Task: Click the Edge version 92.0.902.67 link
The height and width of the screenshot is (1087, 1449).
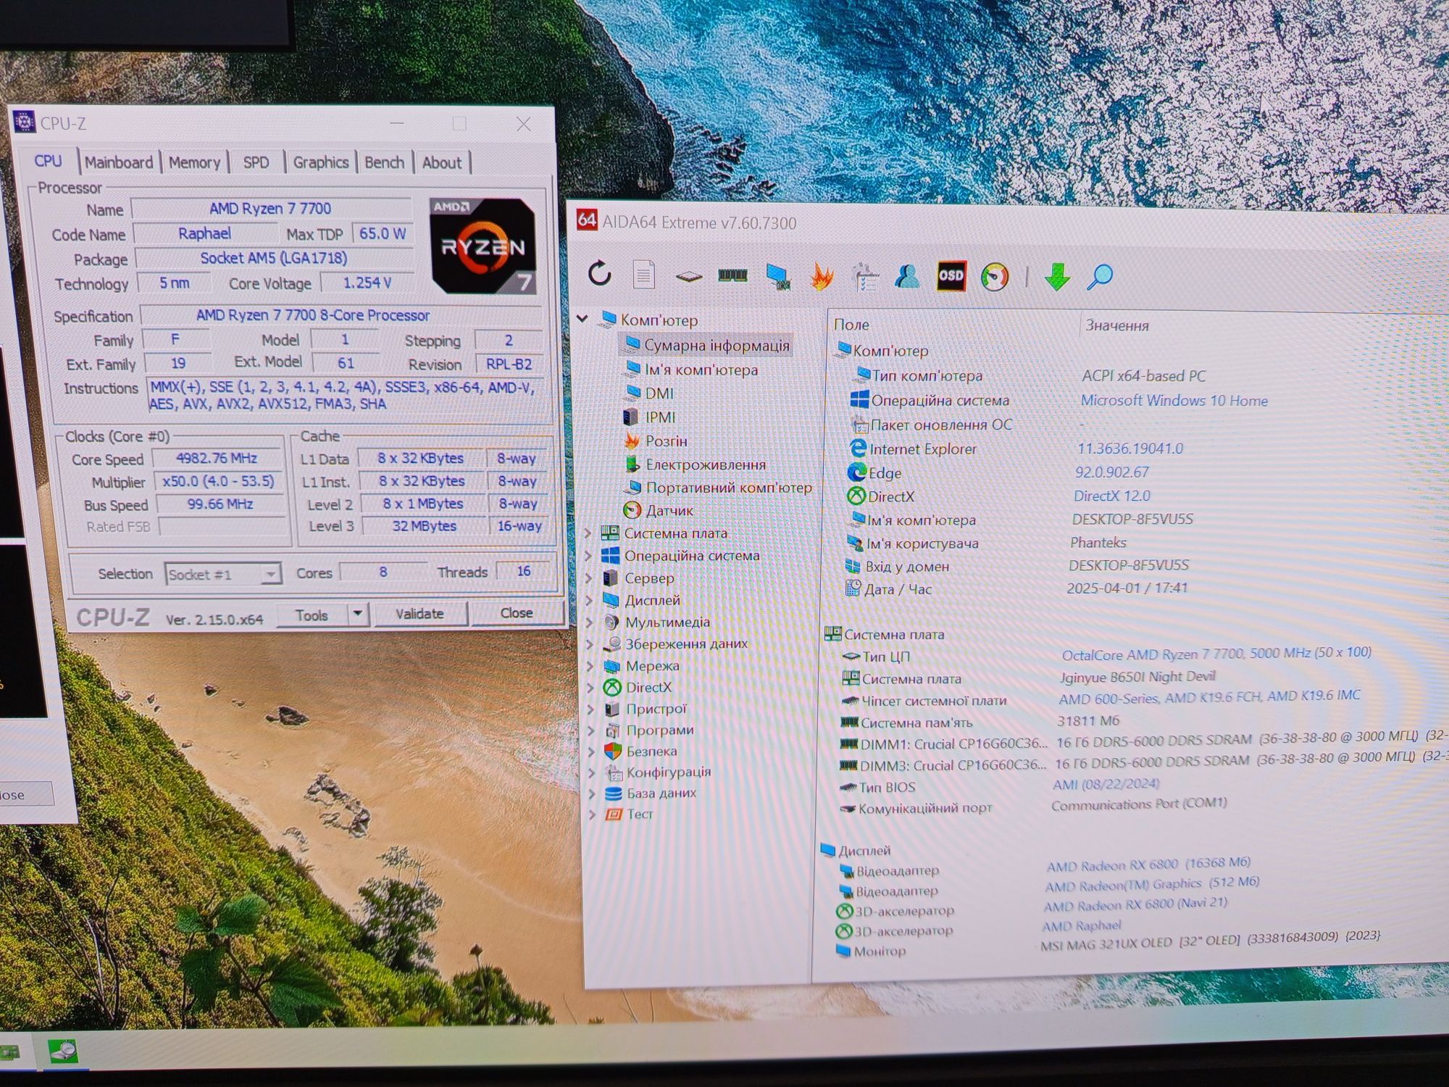Action: click(x=1112, y=472)
